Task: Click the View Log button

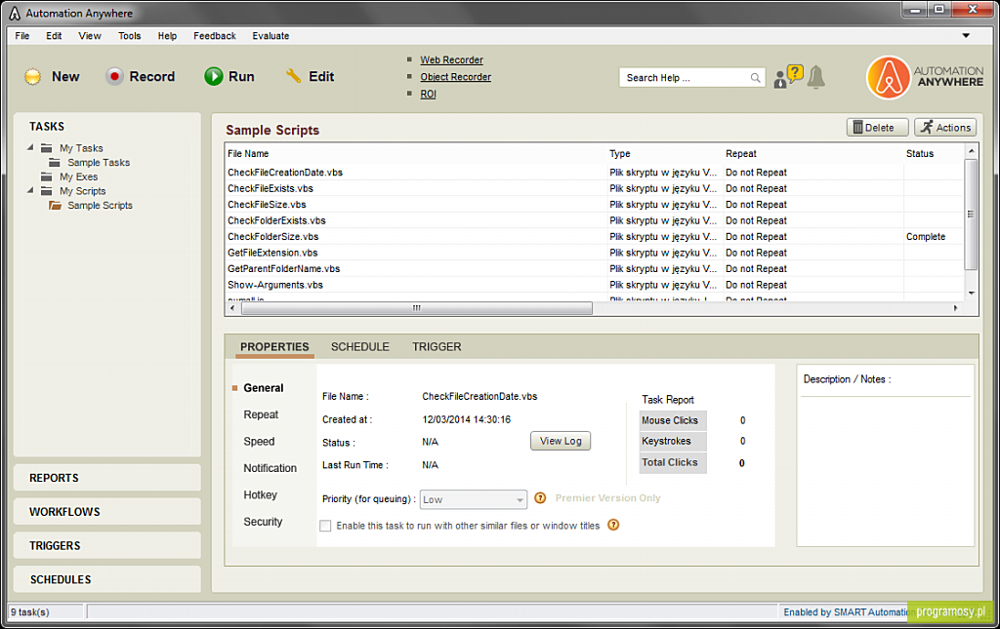Action: tap(561, 441)
